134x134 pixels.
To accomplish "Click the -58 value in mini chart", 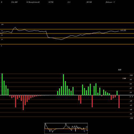I will tap(86, 127).
